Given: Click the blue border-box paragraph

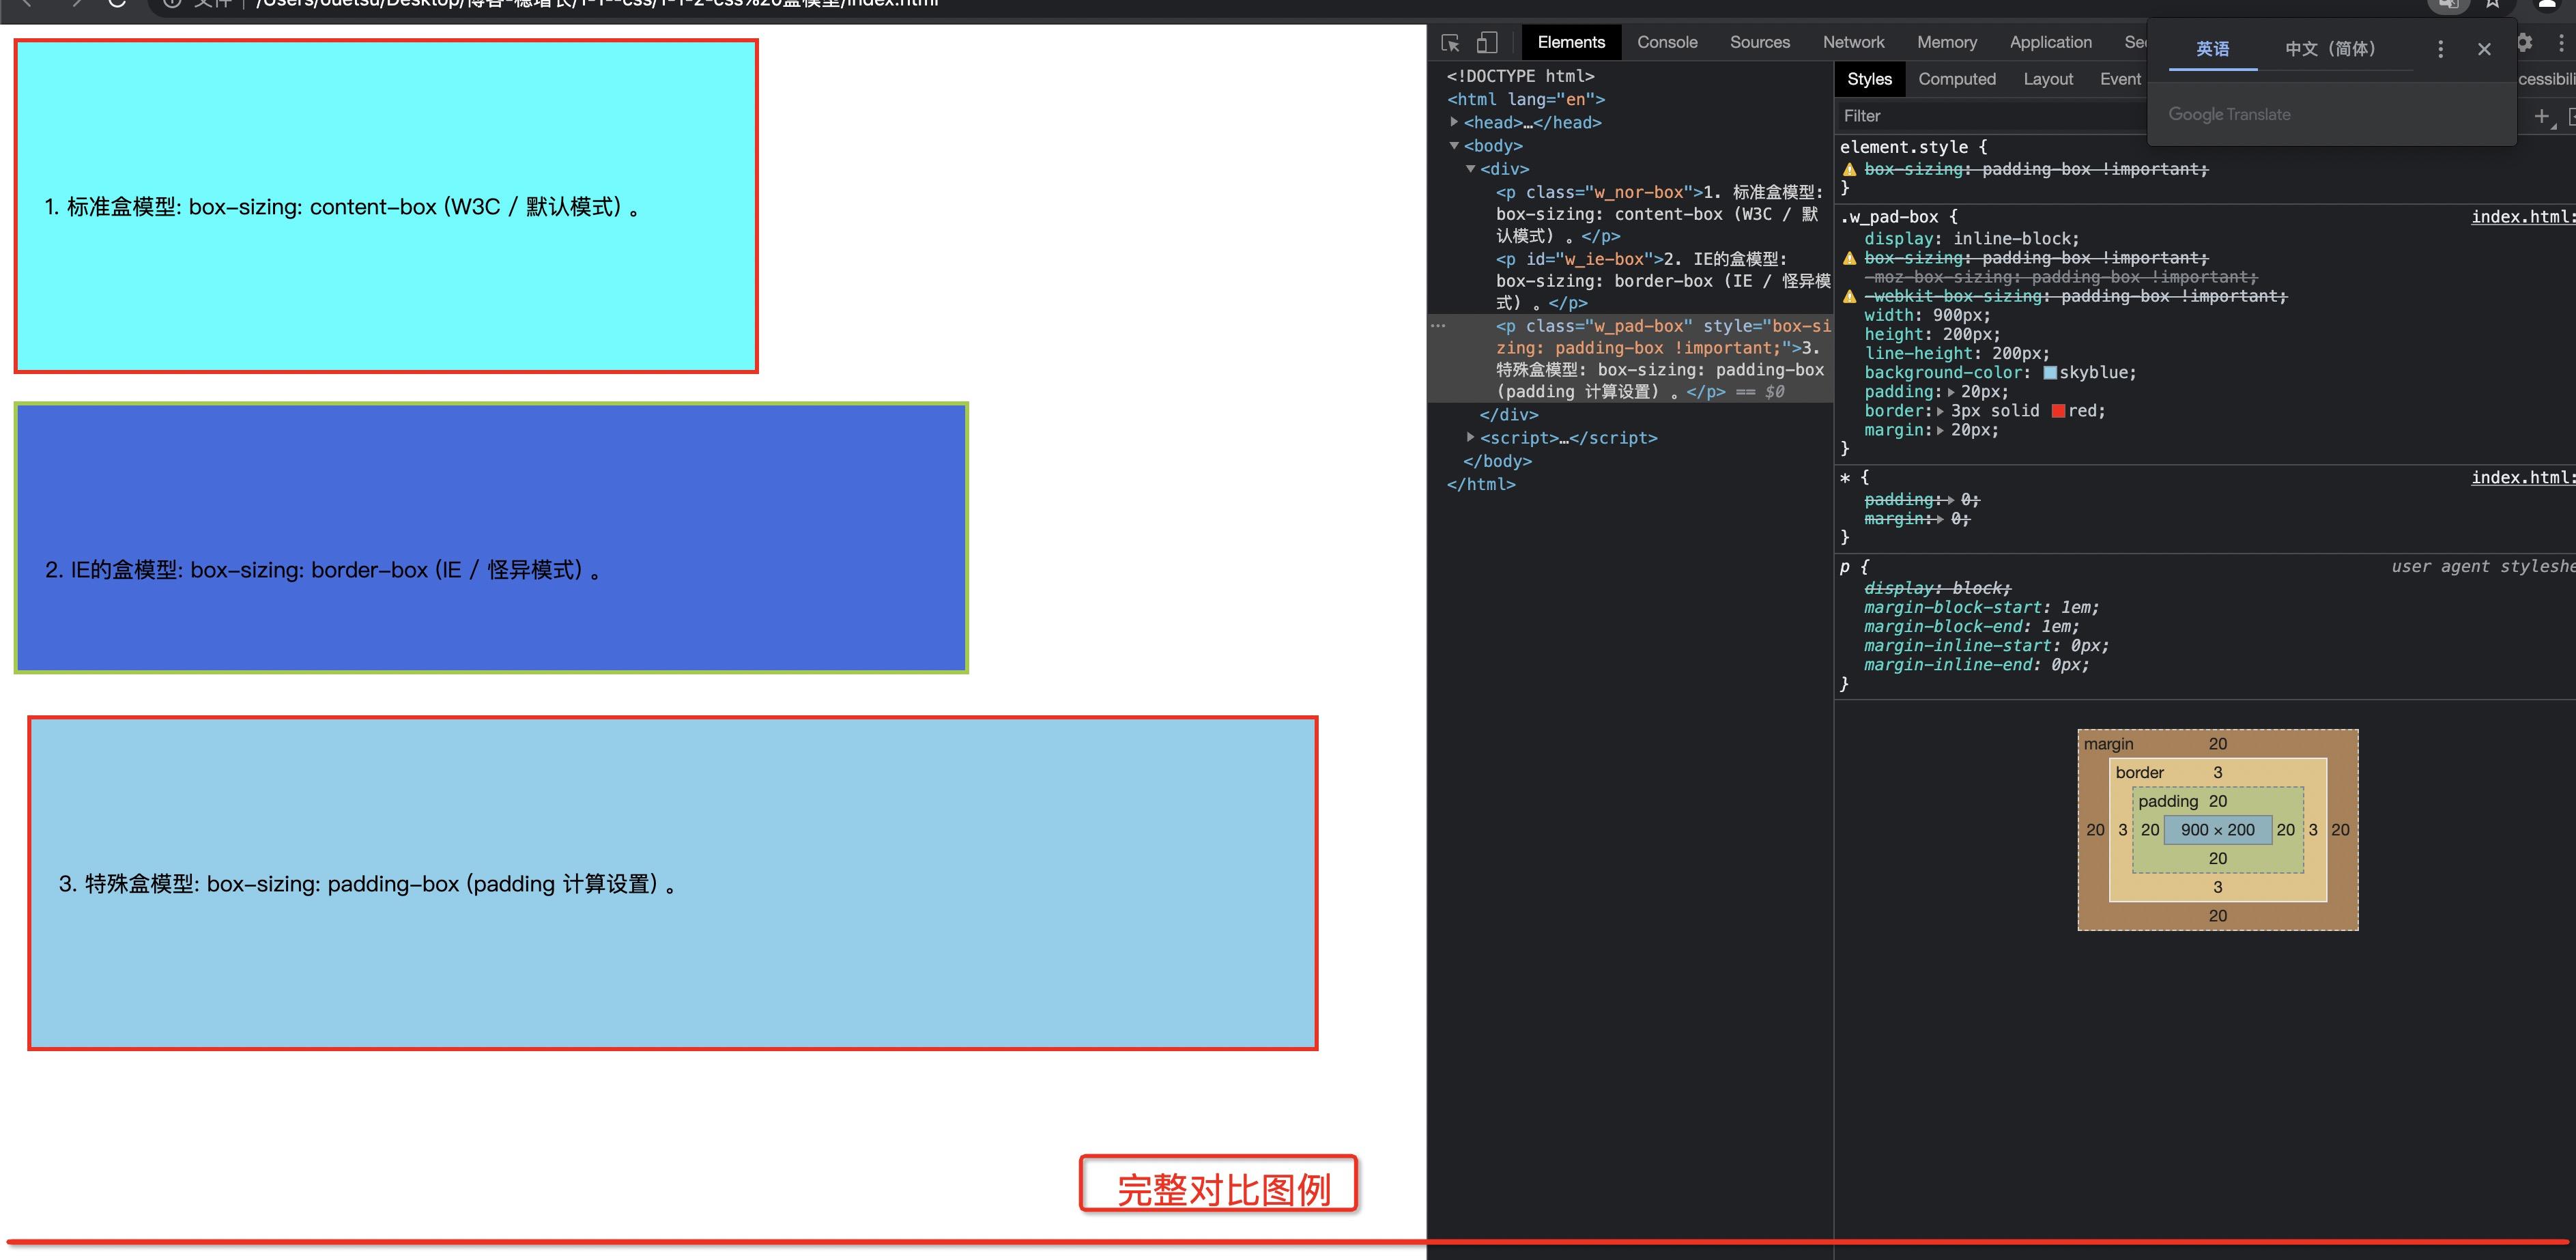Looking at the screenshot, I should [491, 538].
